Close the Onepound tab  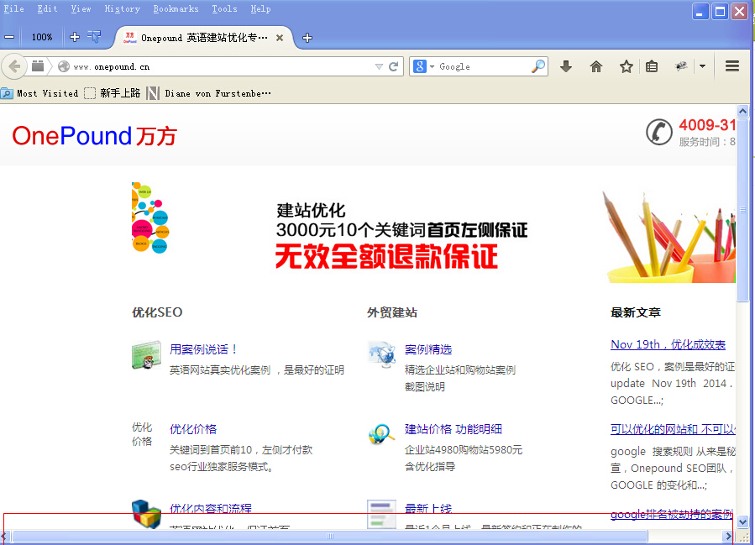pyautogui.click(x=280, y=38)
